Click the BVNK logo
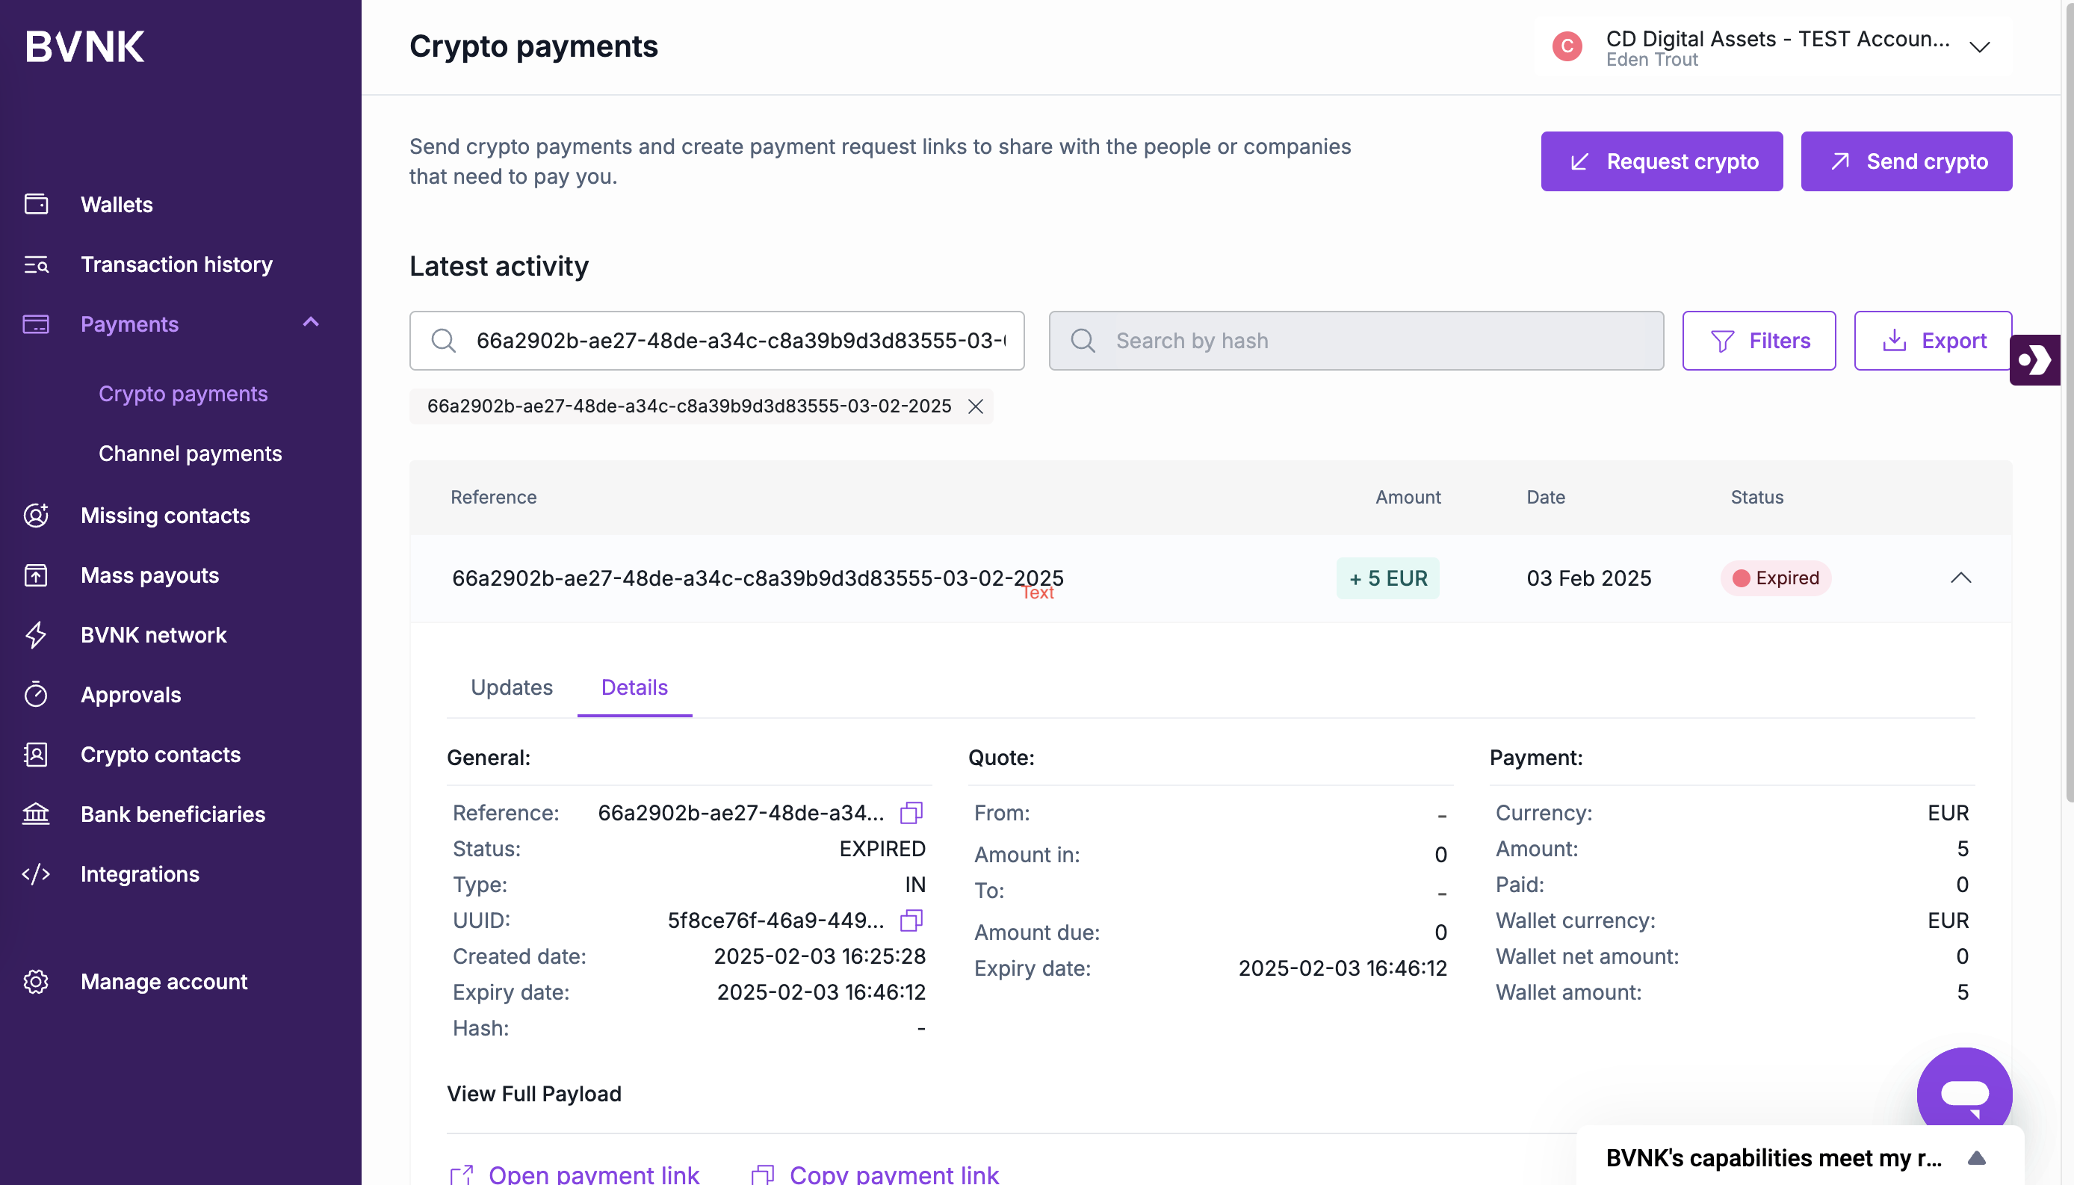The height and width of the screenshot is (1185, 2074). (x=84, y=46)
